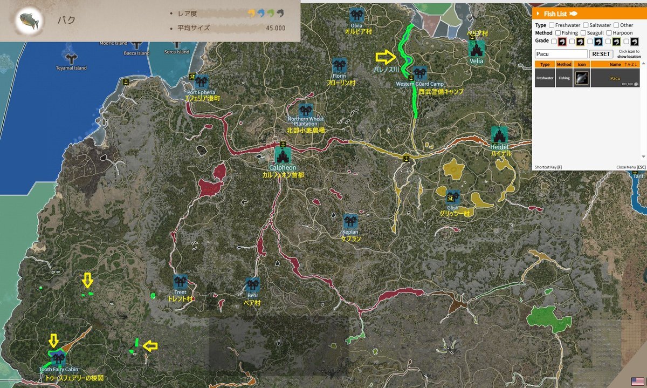
Task: Open the Port Epheria node icon
Action: 202,81
